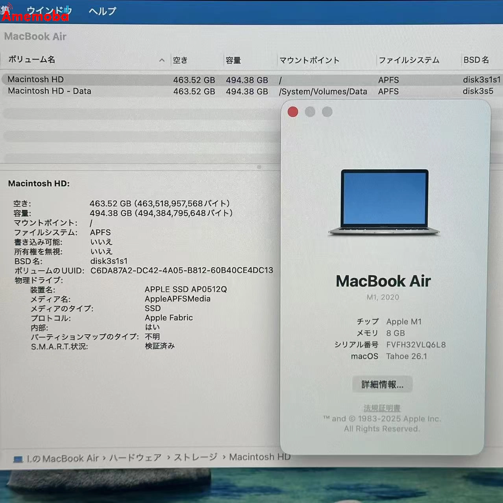Click Macintosh HD at end of breadcrumb
503x503 pixels.
260,457
